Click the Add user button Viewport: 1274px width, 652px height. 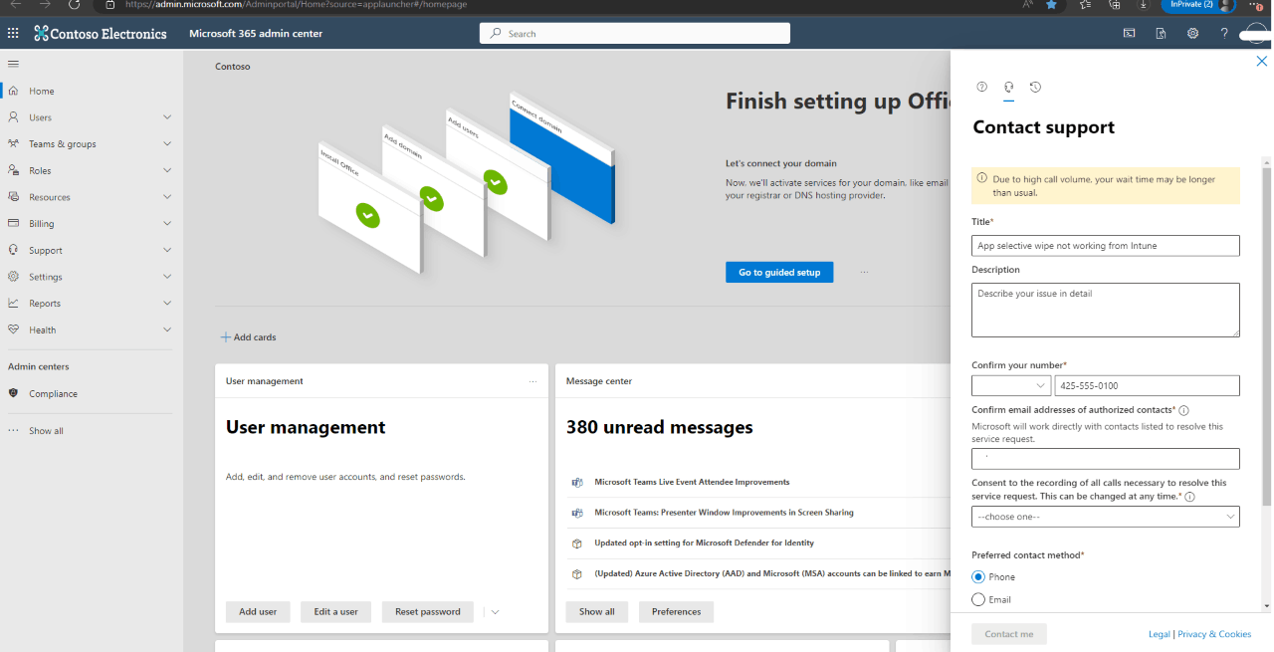(258, 611)
